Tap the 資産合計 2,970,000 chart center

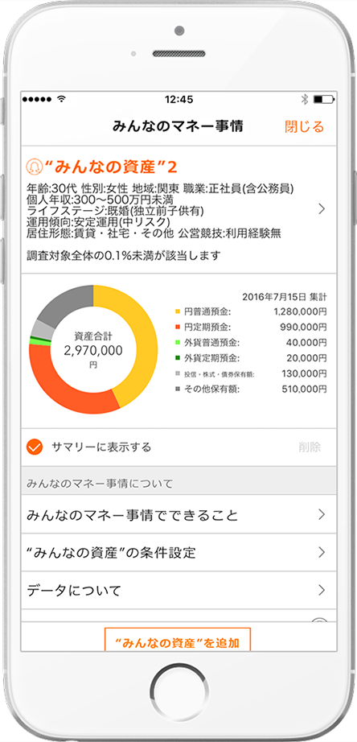[93, 350]
